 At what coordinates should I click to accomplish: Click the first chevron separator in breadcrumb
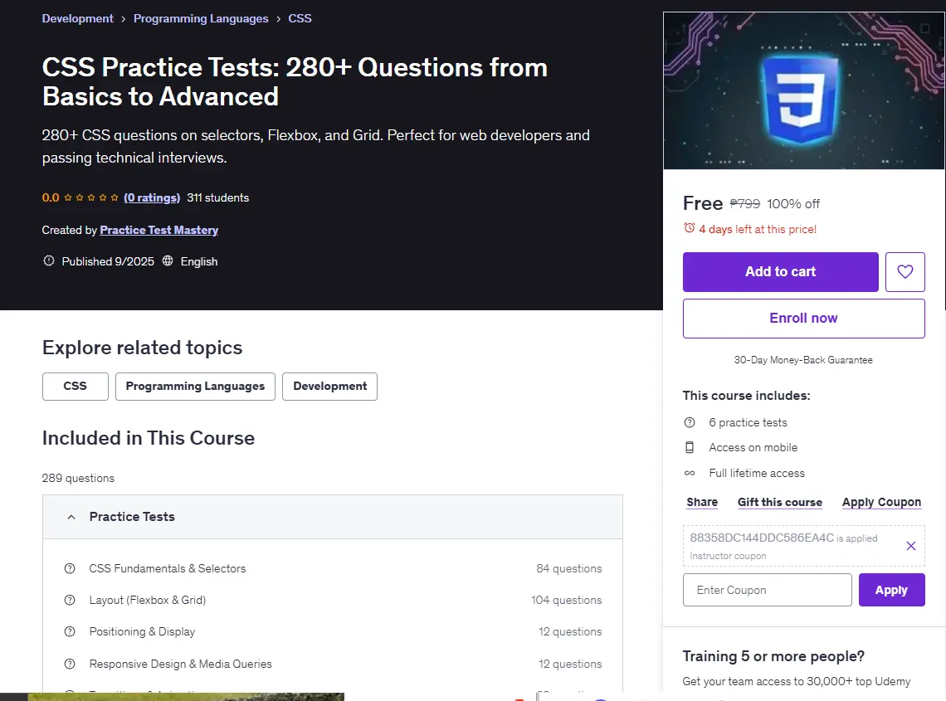123,19
